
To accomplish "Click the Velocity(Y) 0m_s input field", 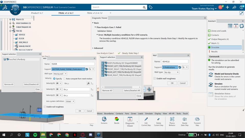I will (x=76, y=89).
